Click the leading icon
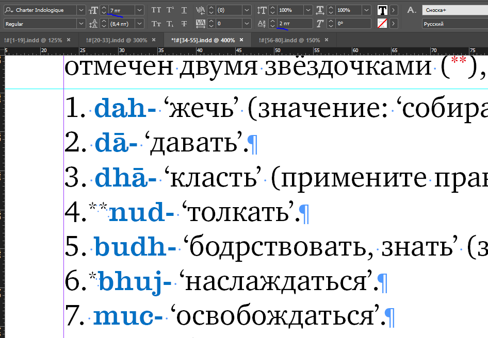This screenshot has height=338, width=488. pos(93,24)
